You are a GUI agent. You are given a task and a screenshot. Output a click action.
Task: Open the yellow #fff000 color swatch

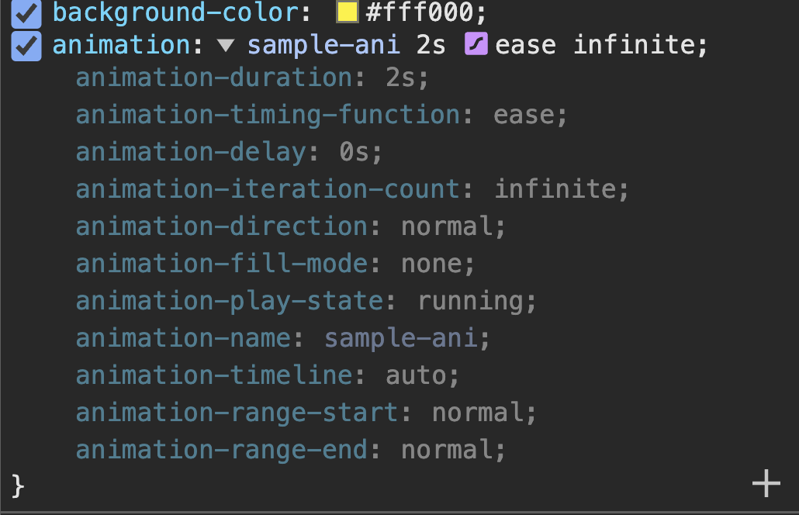coord(347,12)
